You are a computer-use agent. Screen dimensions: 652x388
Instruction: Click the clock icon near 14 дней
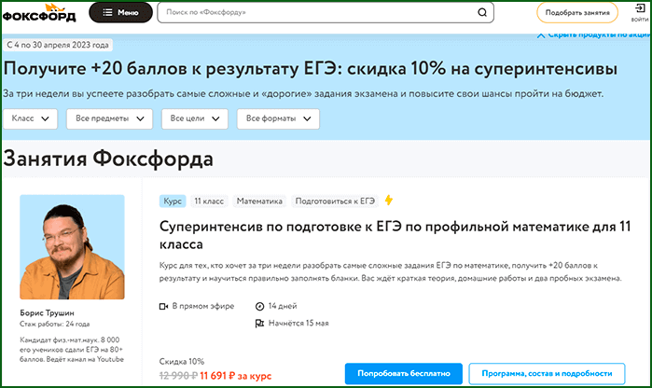[x=259, y=307]
